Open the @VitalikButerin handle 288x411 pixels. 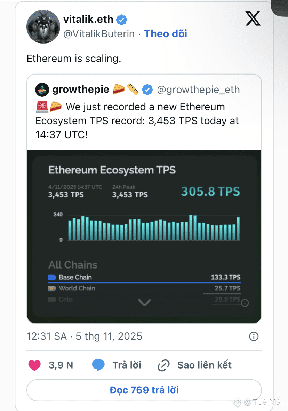point(99,34)
